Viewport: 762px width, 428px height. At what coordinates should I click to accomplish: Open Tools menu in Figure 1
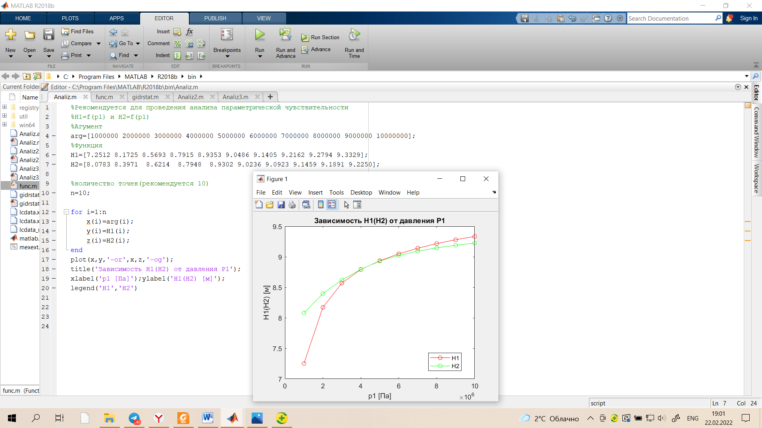(336, 193)
